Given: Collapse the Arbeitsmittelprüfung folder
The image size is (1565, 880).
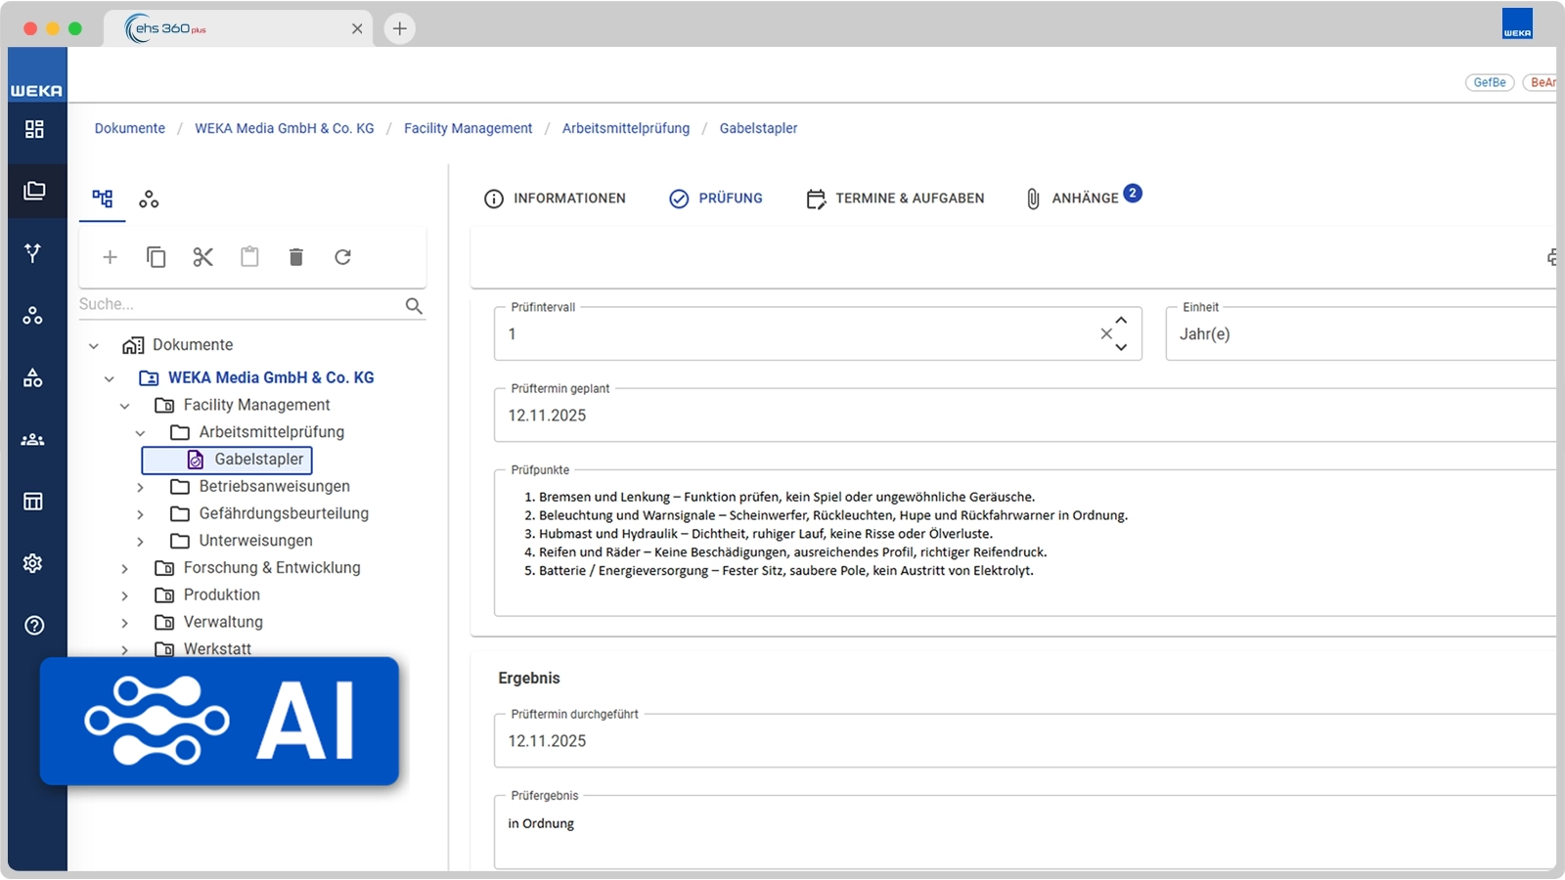Looking at the screenshot, I should (141, 433).
